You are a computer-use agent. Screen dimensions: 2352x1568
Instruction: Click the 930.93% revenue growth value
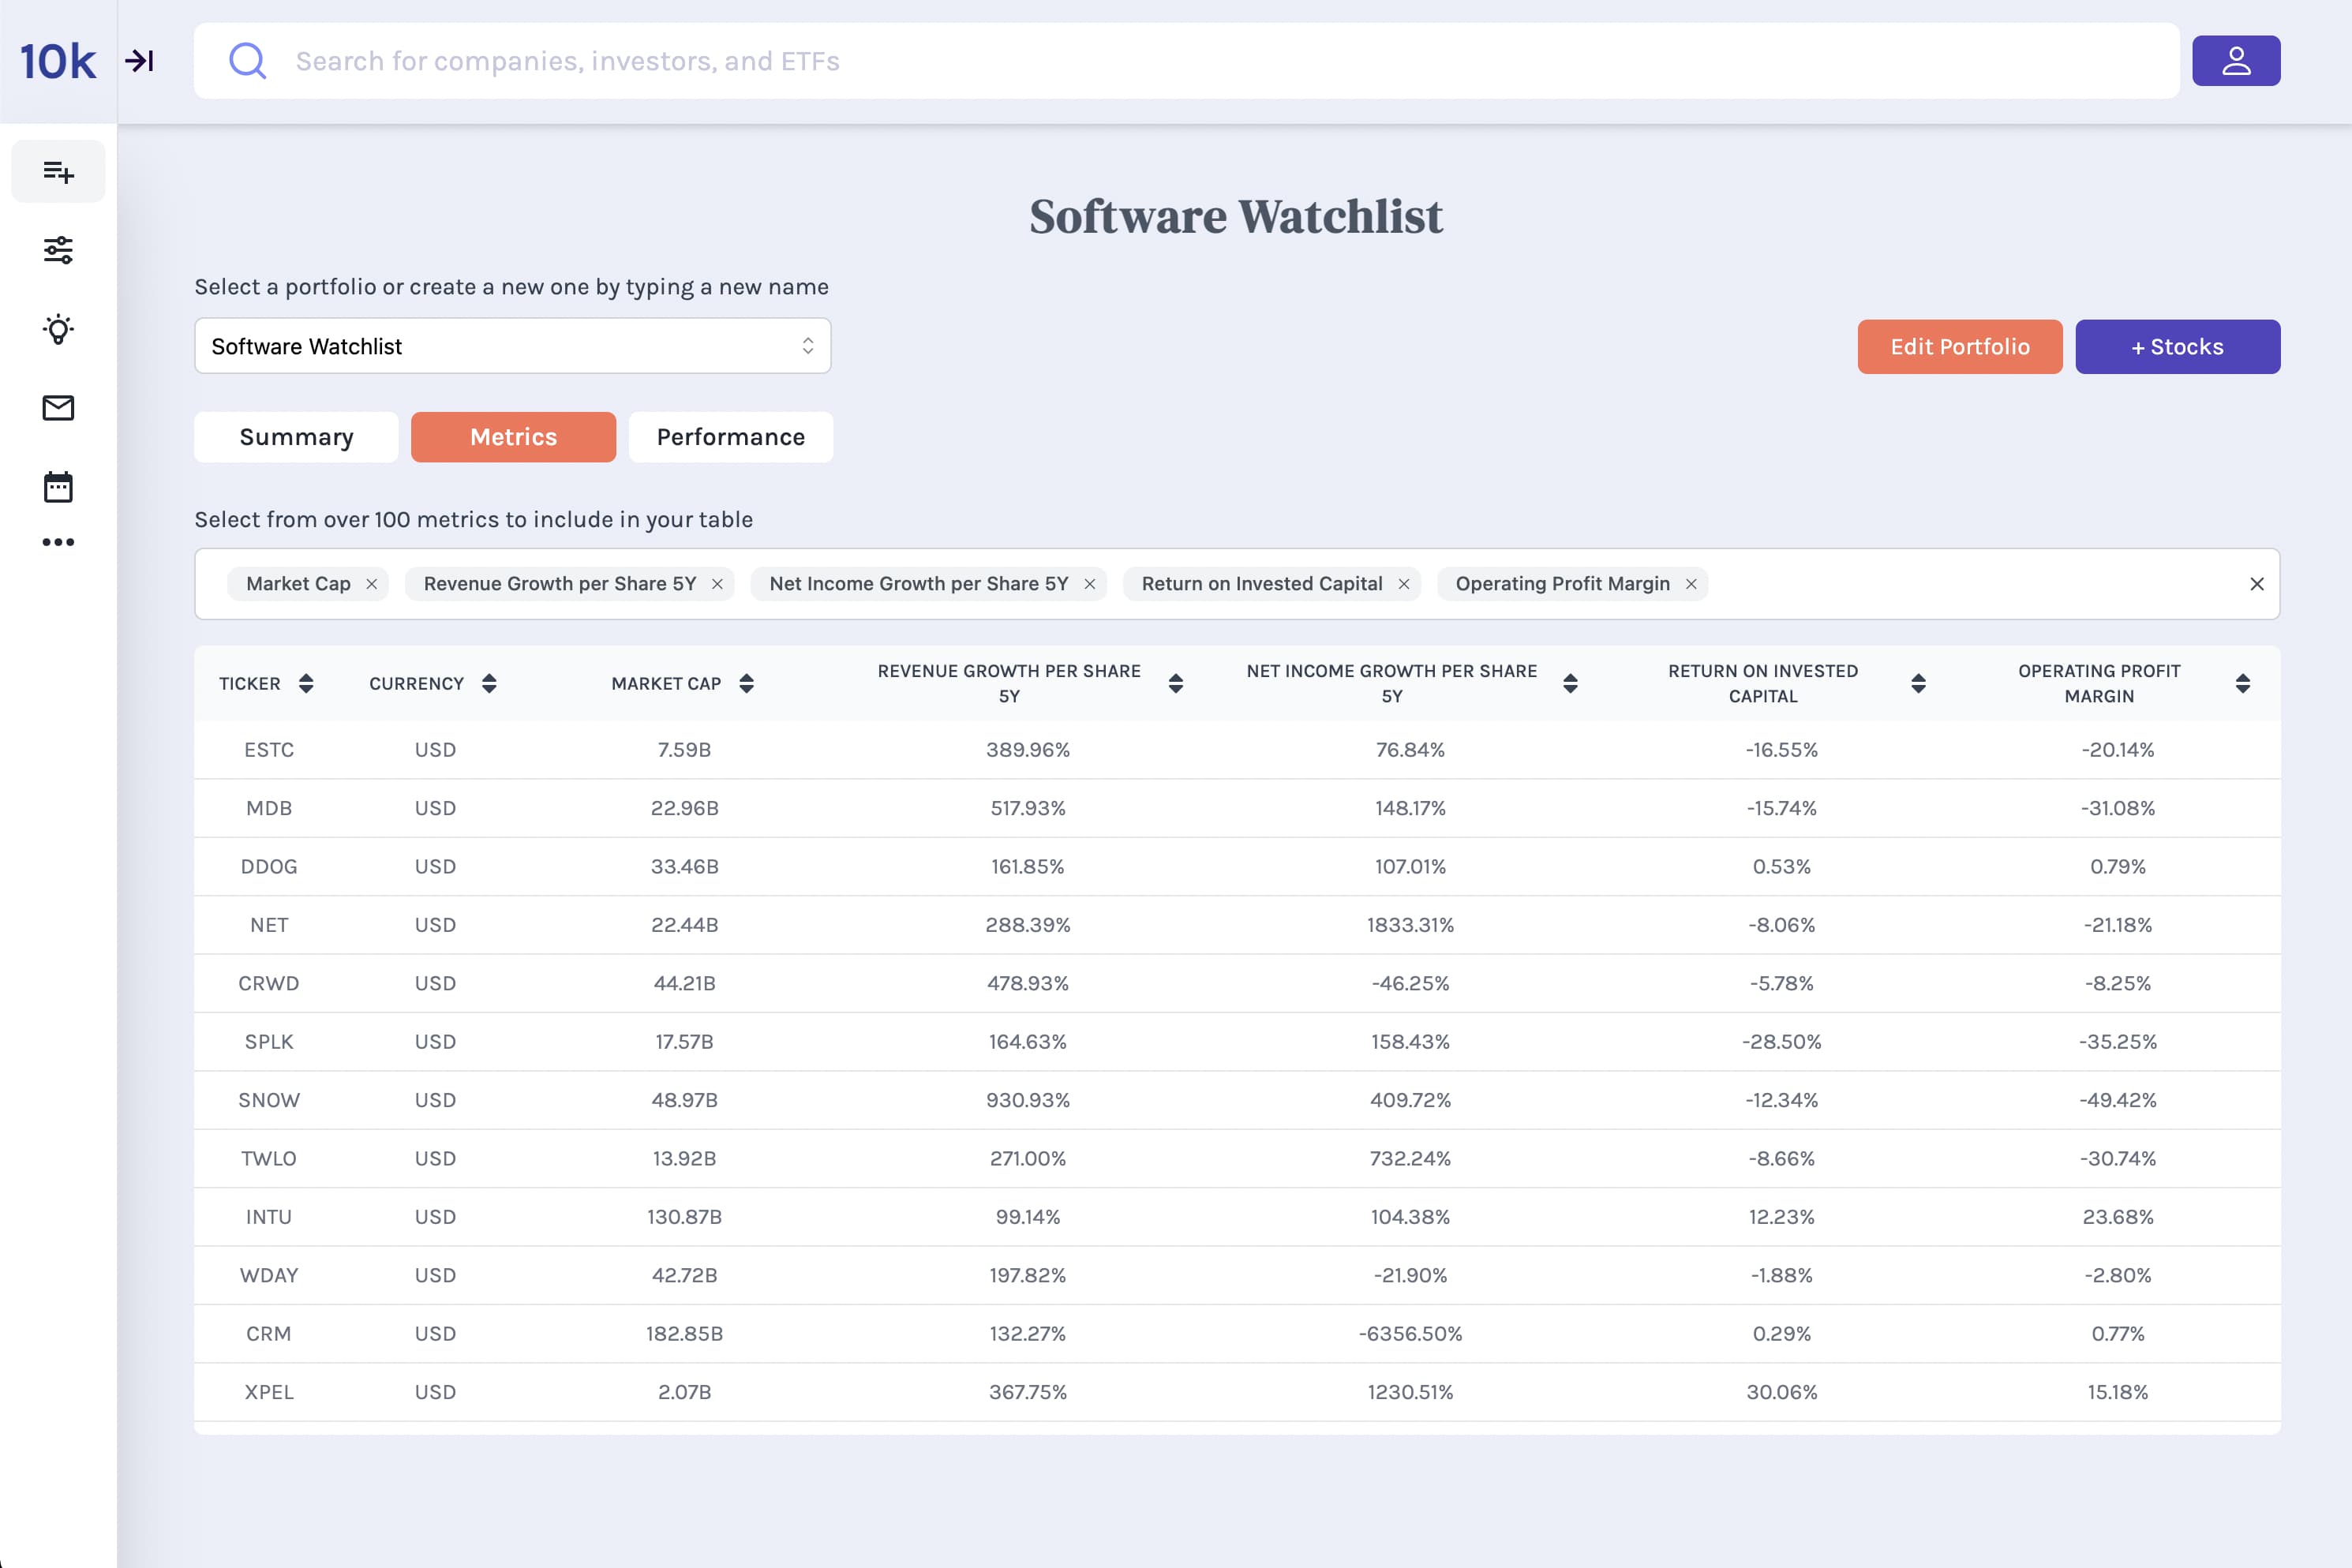[1028, 1100]
